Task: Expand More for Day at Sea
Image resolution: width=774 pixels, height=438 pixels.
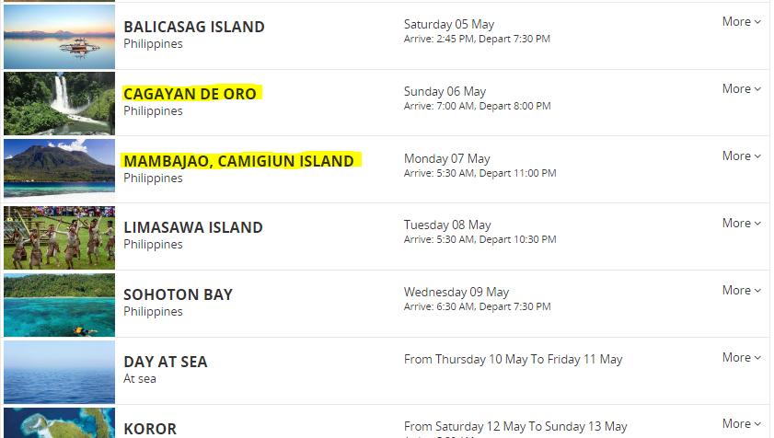Action: pos(742,358)
